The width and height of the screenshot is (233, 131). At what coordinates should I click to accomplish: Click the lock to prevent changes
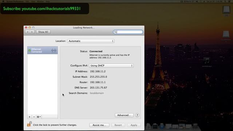[x=29, y=124]
